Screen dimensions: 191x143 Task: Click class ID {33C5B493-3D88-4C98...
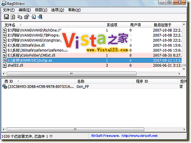pyautogui.click(x=40, y=87)
